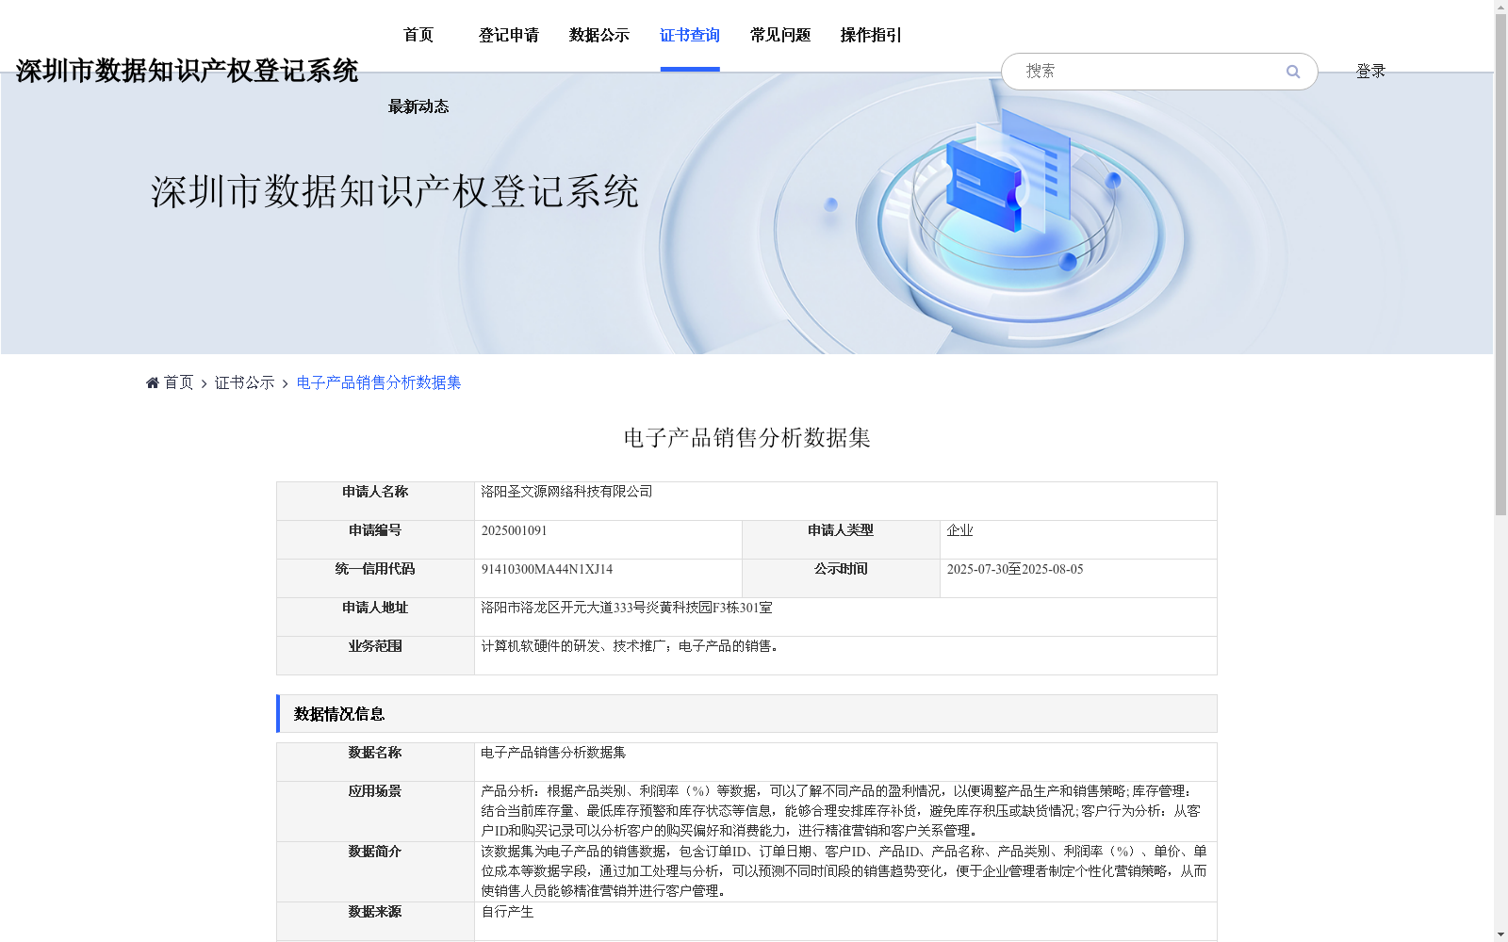This screenshot has width=1508, height=942.
Task: Click the 申请人名称 label cell
Action: [x=375, y=501]
